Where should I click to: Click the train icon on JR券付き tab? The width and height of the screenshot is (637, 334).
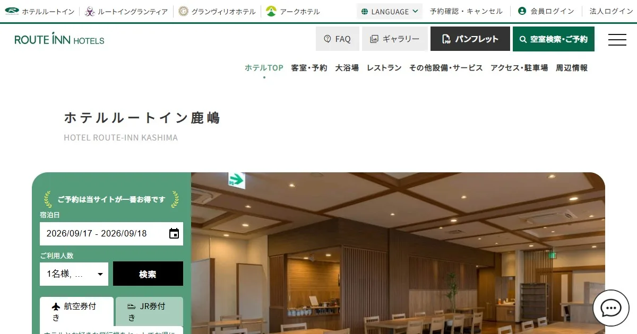pyautogui.click(x=132, y=306)
